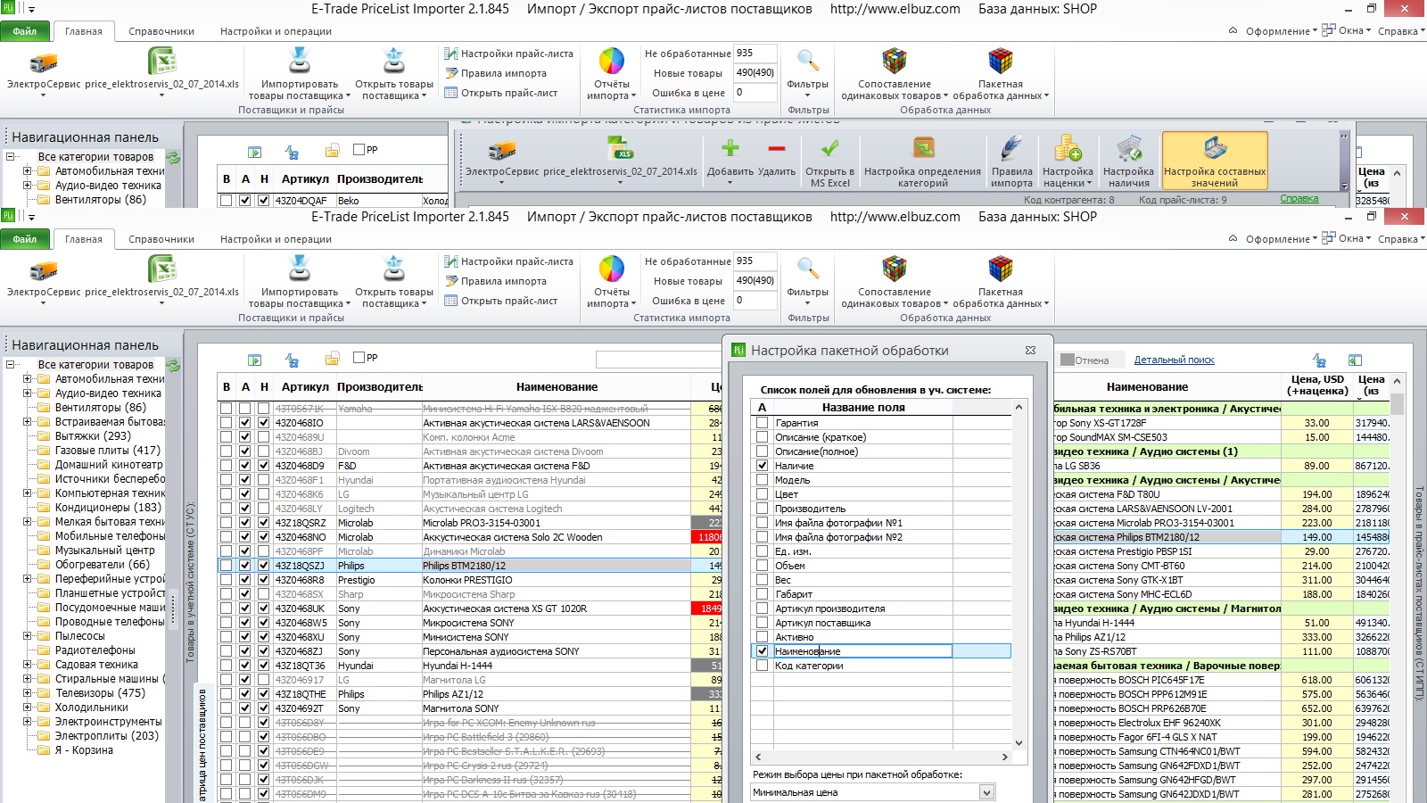Tick the Цвет field checkbox in the batch dialog
The image size is (1427, 803).
coord(762,494)
